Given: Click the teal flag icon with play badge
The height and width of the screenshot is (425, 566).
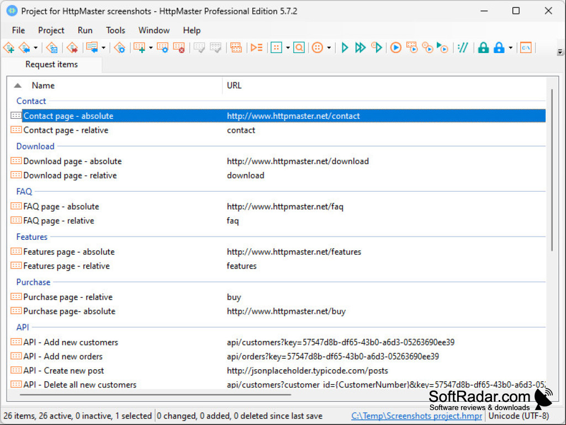Looking at the screenshot, I should pos(442,48).
